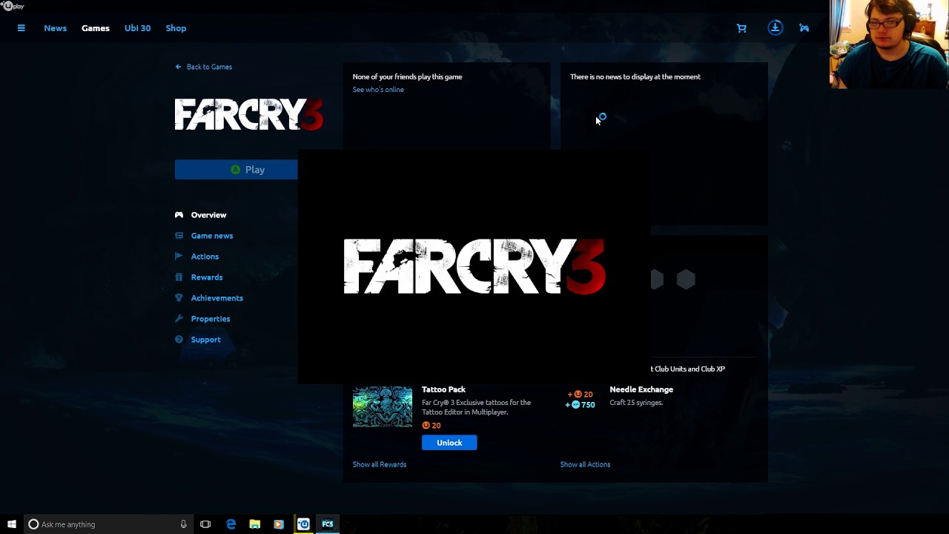Unlock the Tattoo Pack reward

(x=449, y=443)
